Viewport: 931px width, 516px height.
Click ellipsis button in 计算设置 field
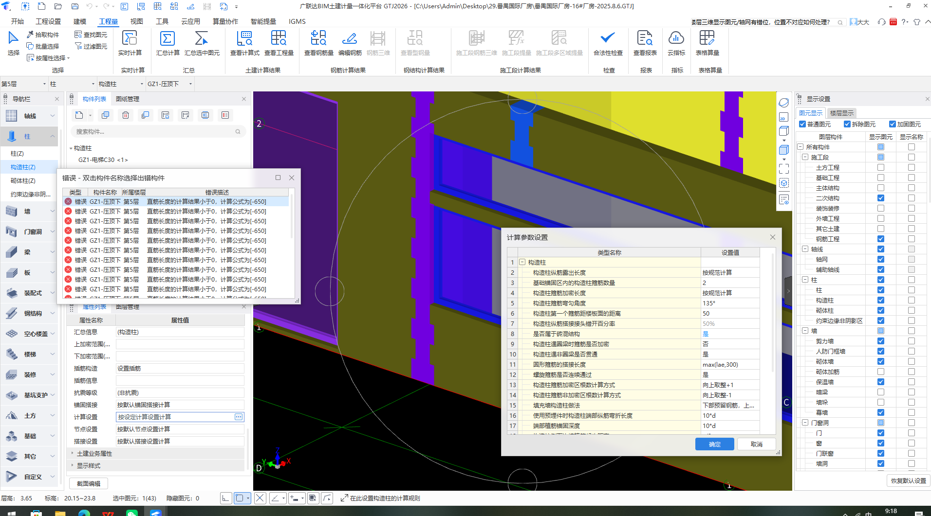point(239,417)
